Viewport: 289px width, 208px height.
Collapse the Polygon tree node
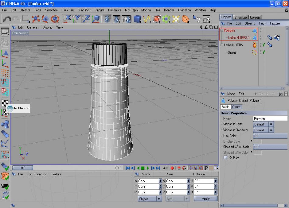222,30
